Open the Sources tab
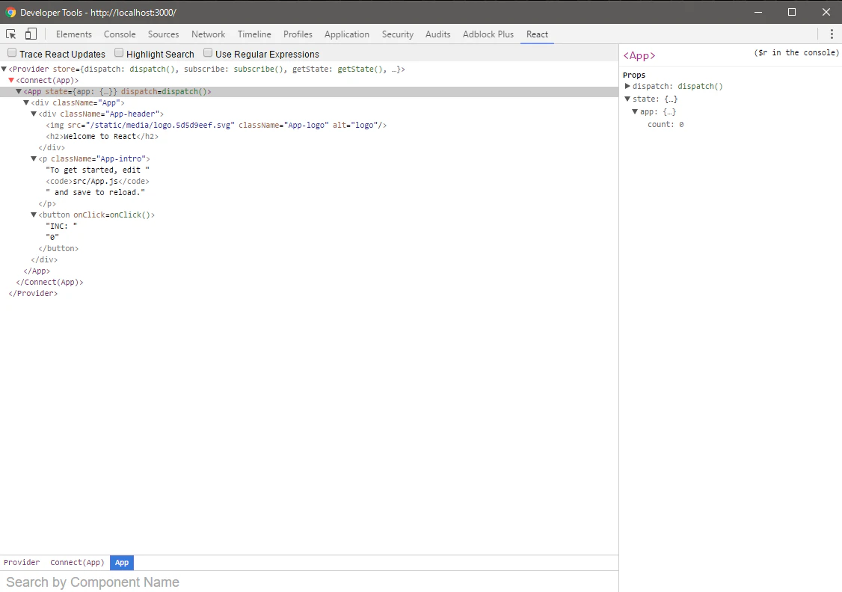 tap(163, 34)
